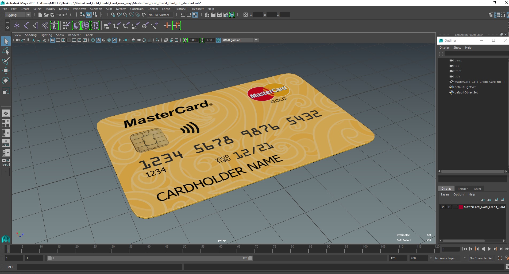Click the Redo arrow icon
Screen dimensions: 509x274
65,15
